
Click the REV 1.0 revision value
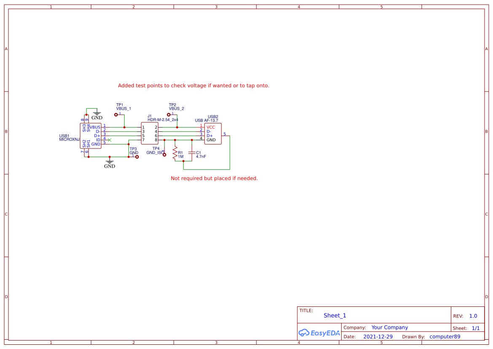(x=473, y=316)
